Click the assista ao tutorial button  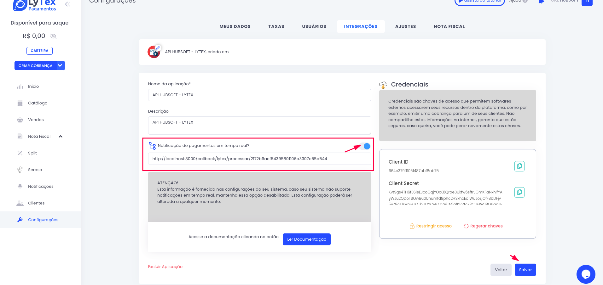point(479,2)
